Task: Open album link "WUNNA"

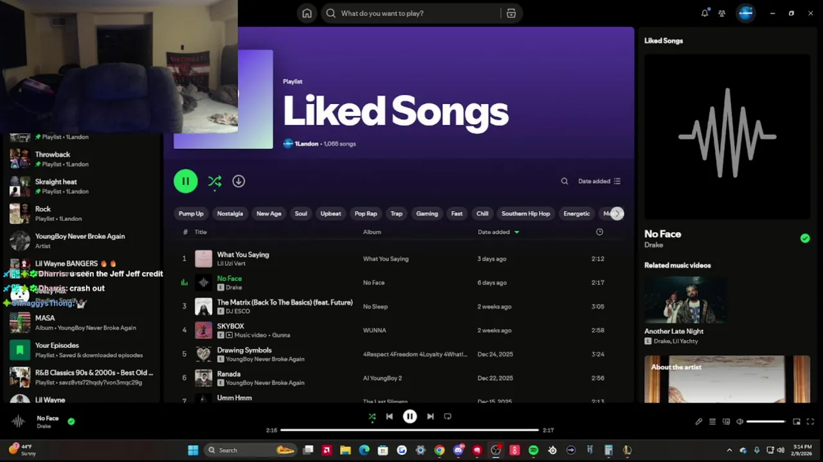Action: click(374, 330)
